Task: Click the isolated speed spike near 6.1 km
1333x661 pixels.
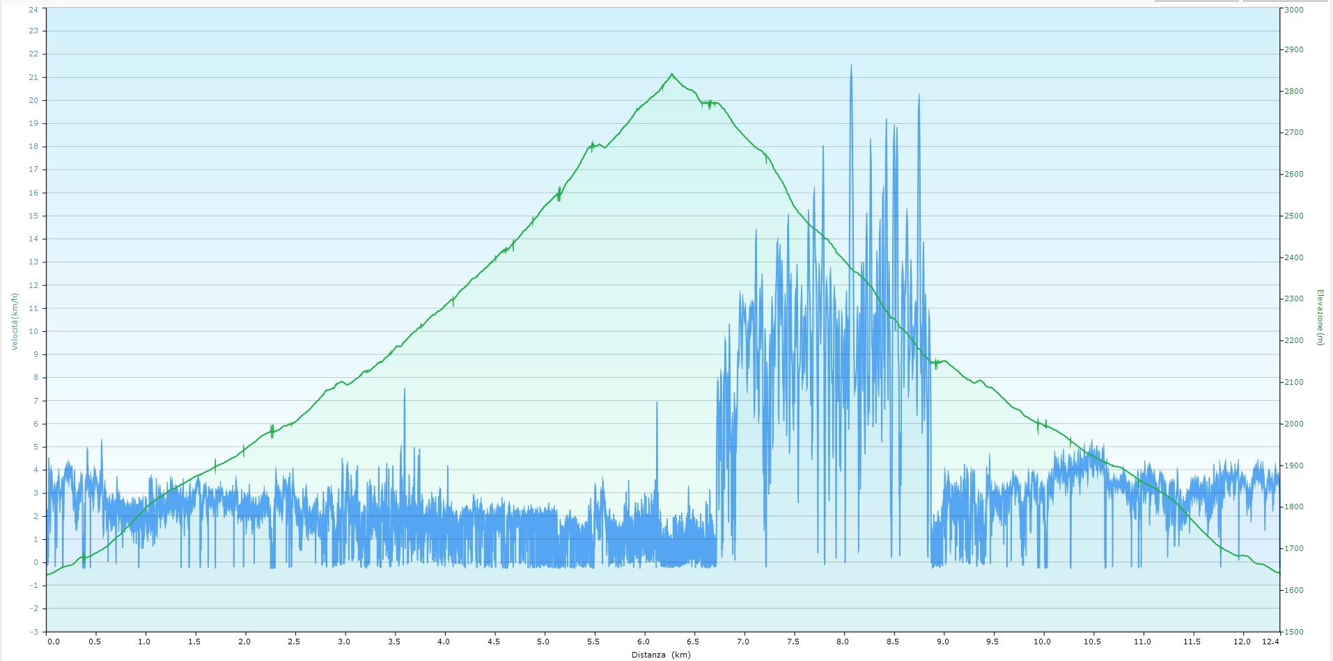Action: (x=656, y=403)
